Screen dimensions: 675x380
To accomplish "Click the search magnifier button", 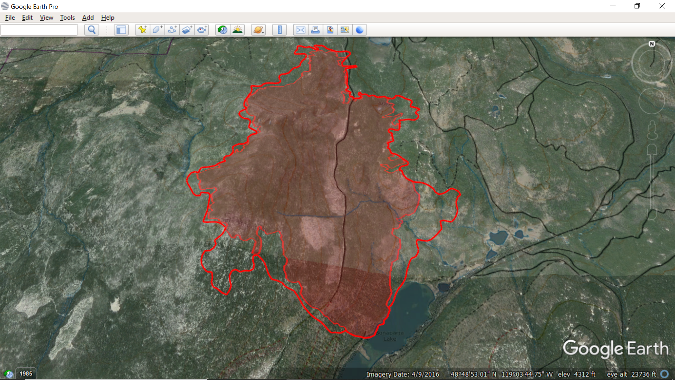I will (x=92, y=30).
